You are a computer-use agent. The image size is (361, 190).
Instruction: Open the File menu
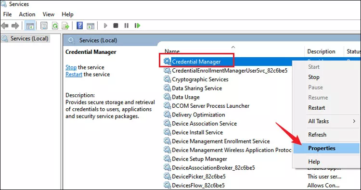click(7, 14)
